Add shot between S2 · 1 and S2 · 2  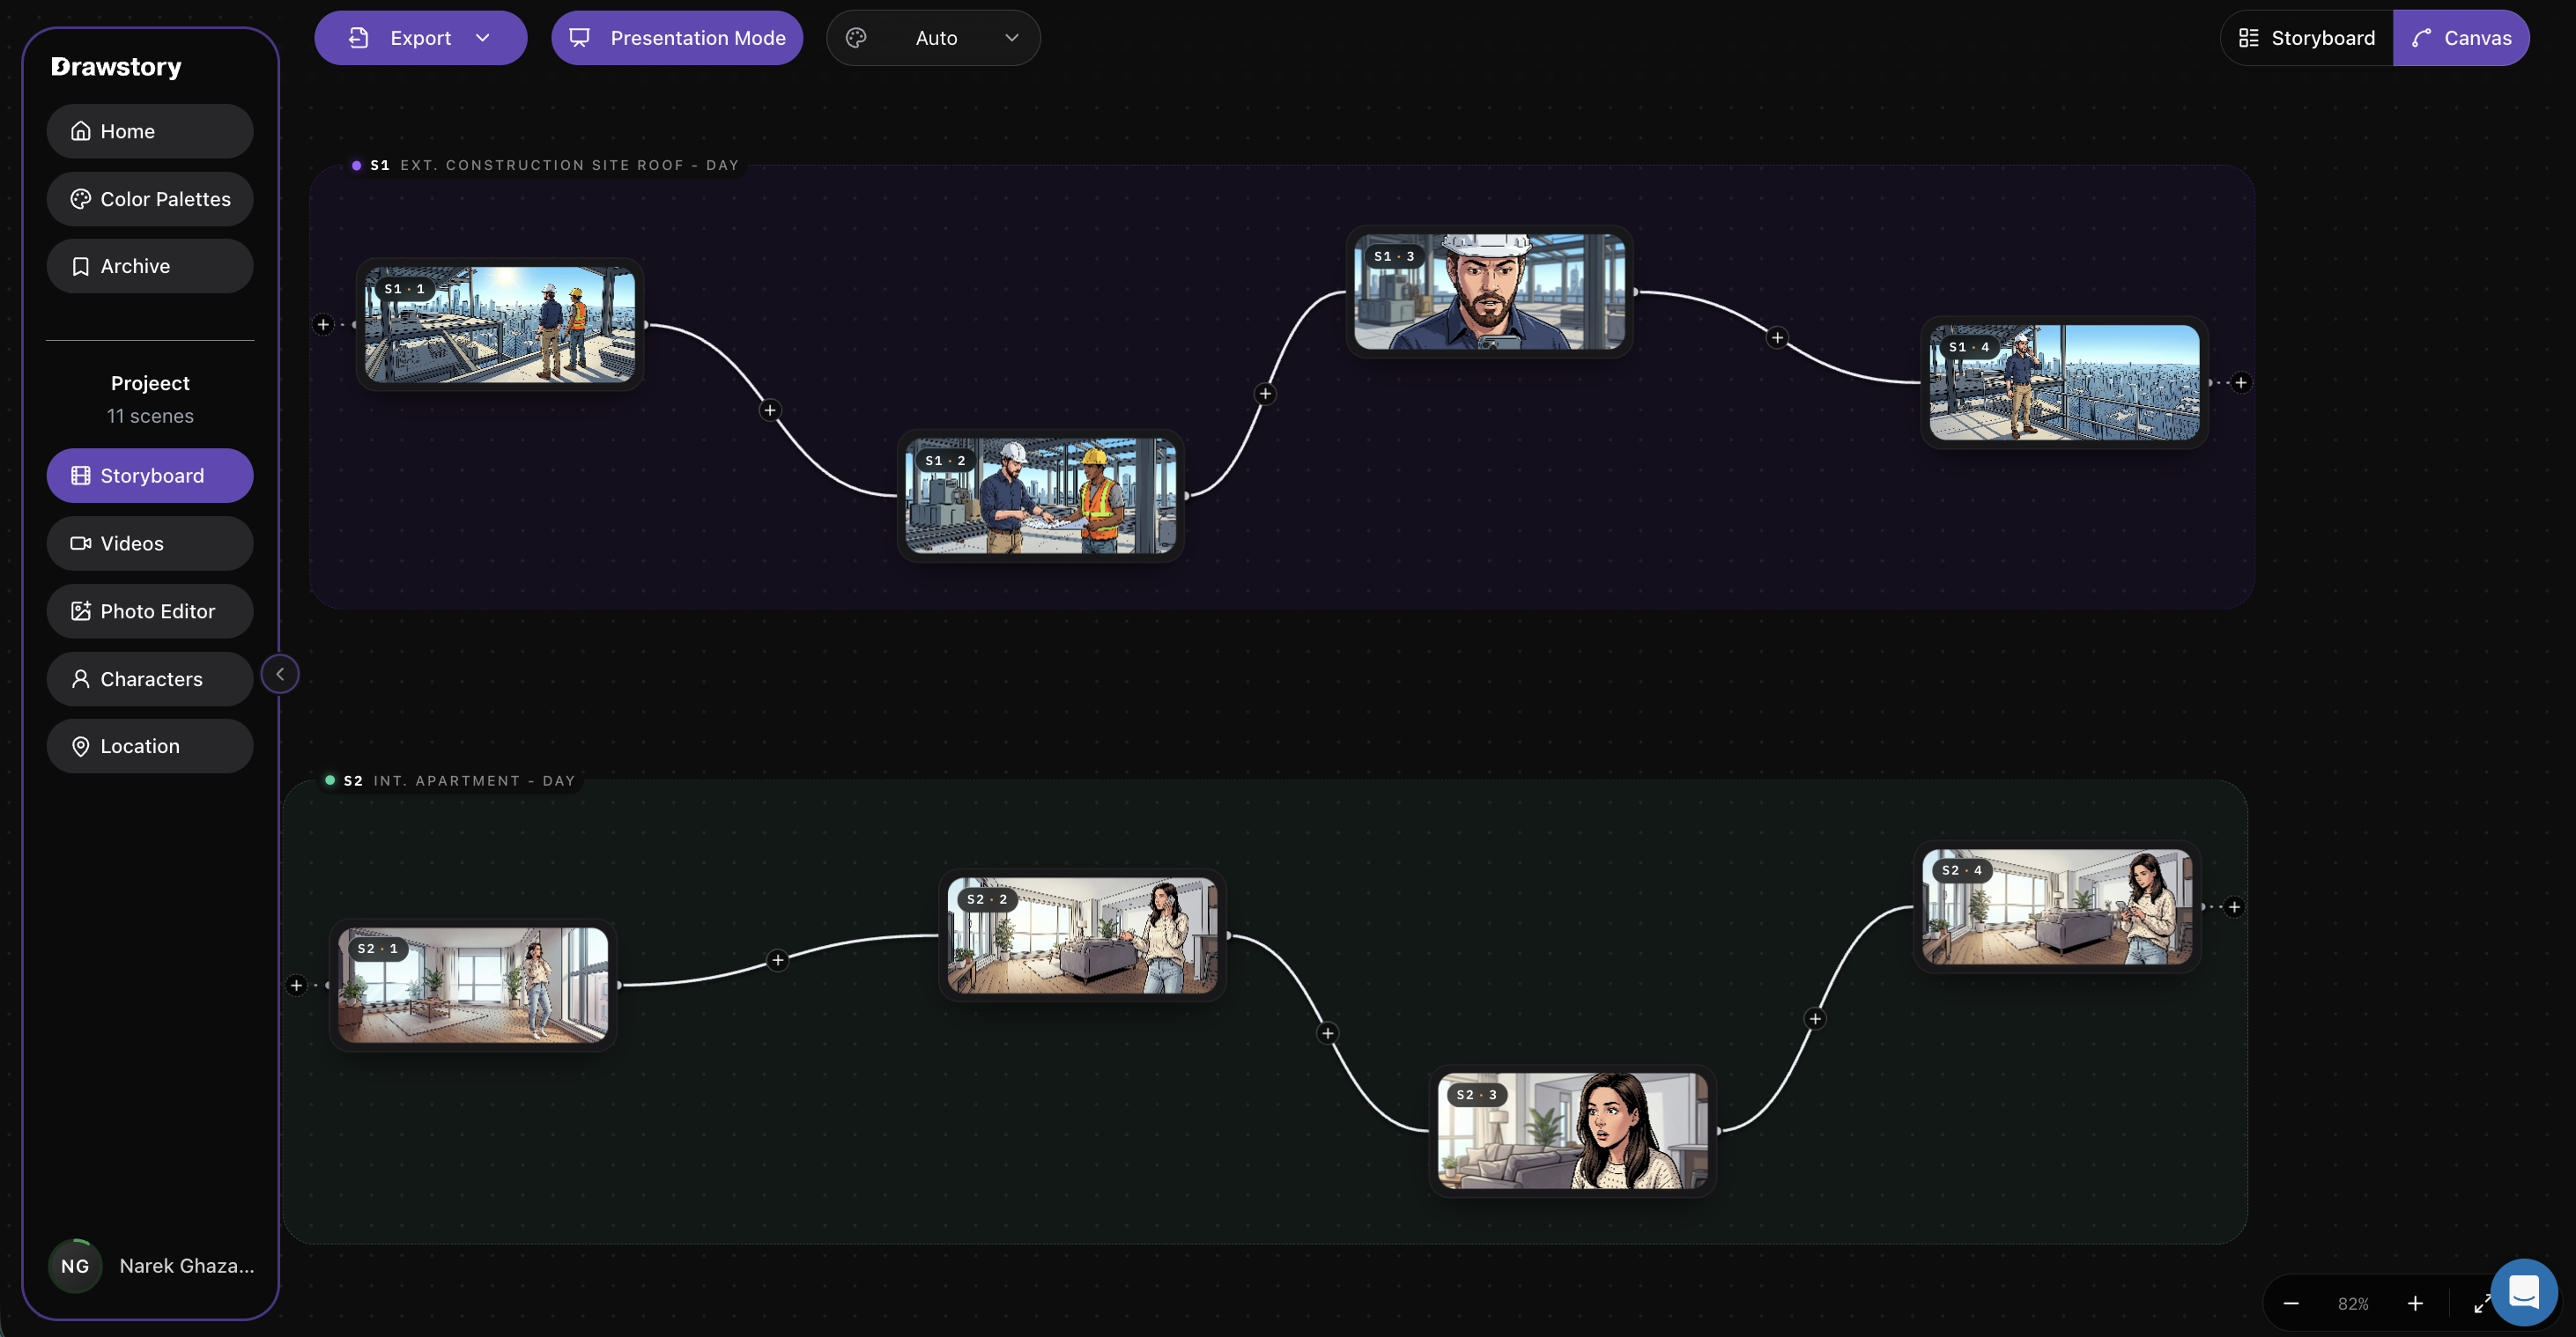point(778,961)
